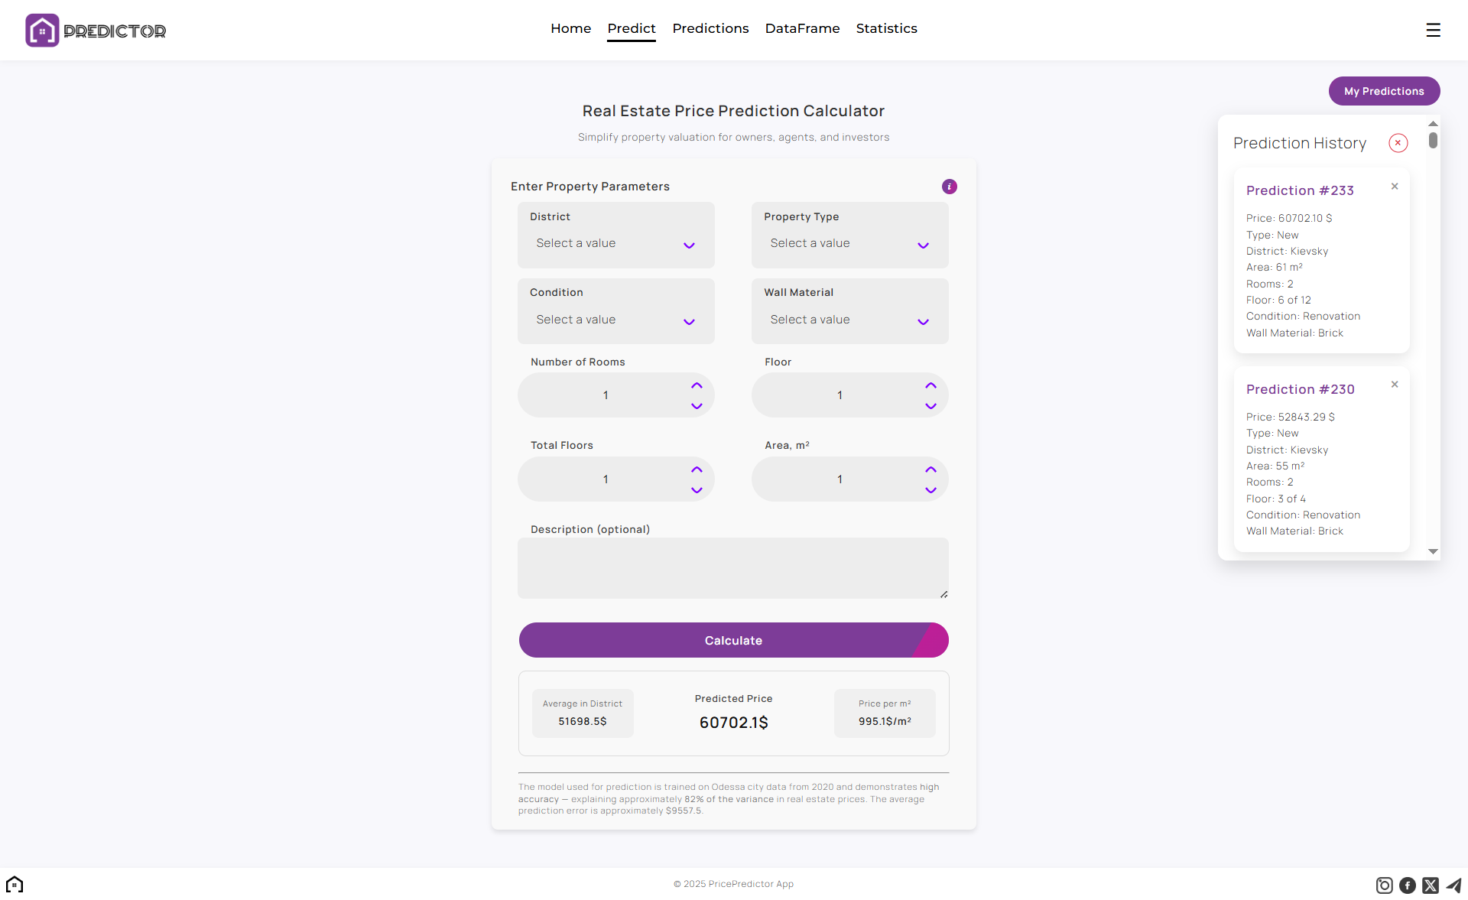Open the Facebook icon in footer
This screenshot has height=900, width=1468.
coord(1407,885)
